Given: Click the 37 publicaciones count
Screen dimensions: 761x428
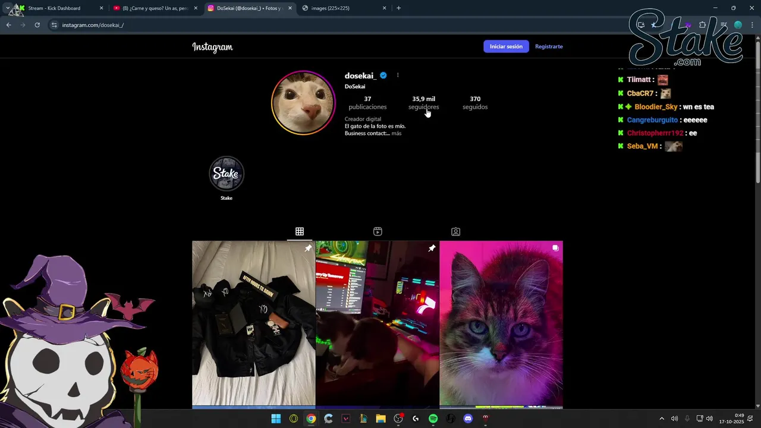Looking at the screenshot, I should click(x=367, y=103).
